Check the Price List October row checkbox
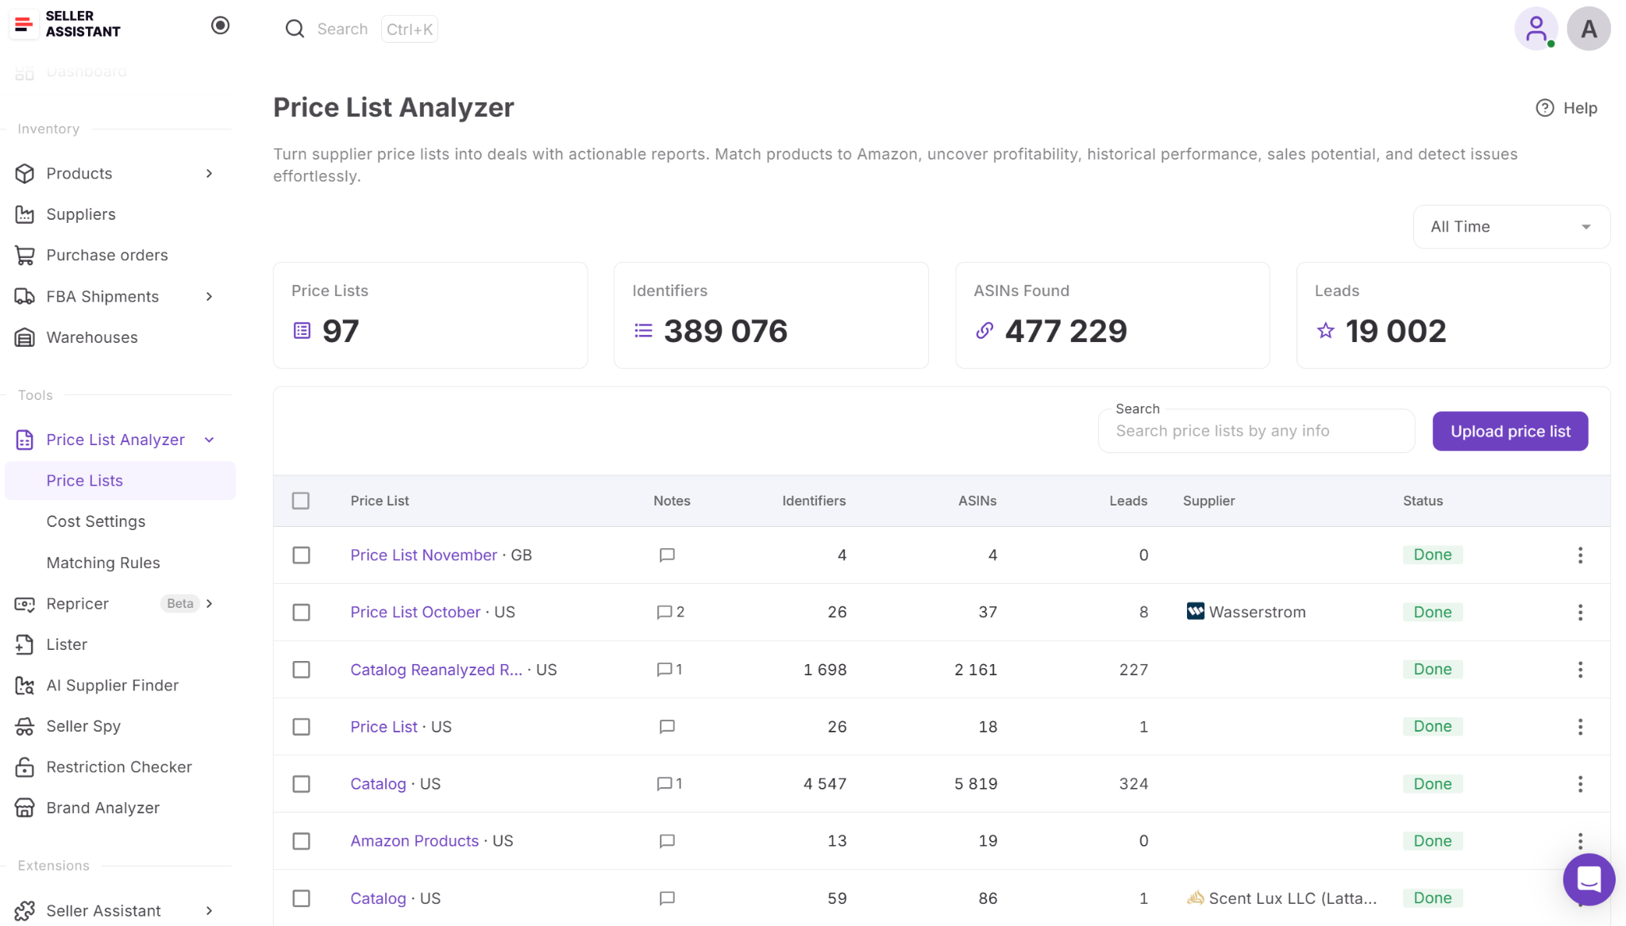1626x926 pixels. coord(301,613)
